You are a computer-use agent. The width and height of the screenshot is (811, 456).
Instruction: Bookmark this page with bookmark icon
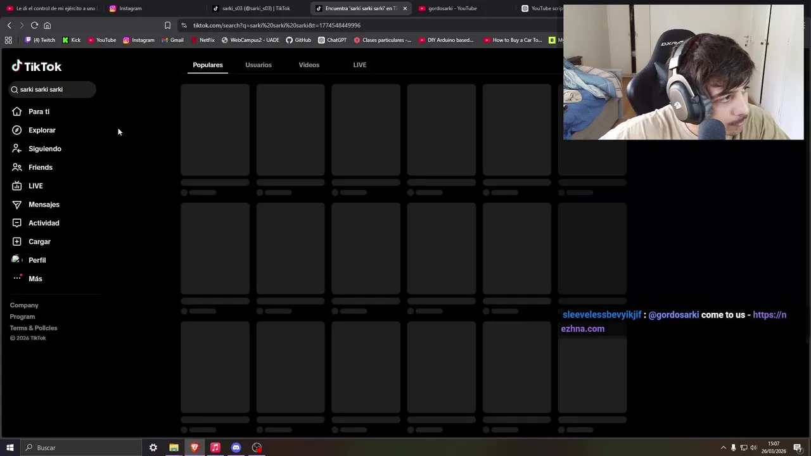point(167,25)
